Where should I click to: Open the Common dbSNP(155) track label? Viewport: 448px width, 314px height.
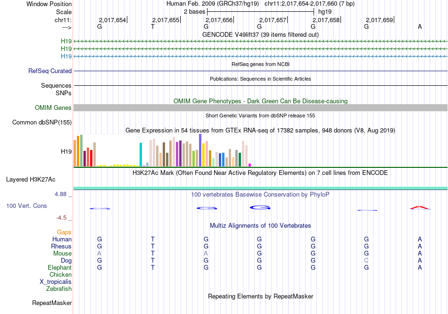point(42,122)
